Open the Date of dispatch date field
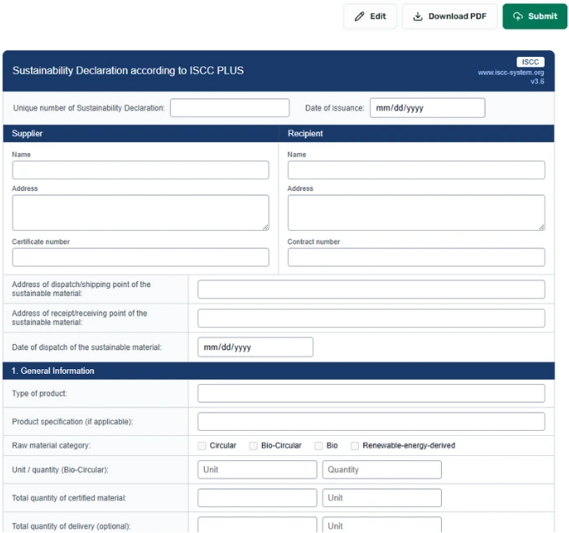 (x=255, y=347)
